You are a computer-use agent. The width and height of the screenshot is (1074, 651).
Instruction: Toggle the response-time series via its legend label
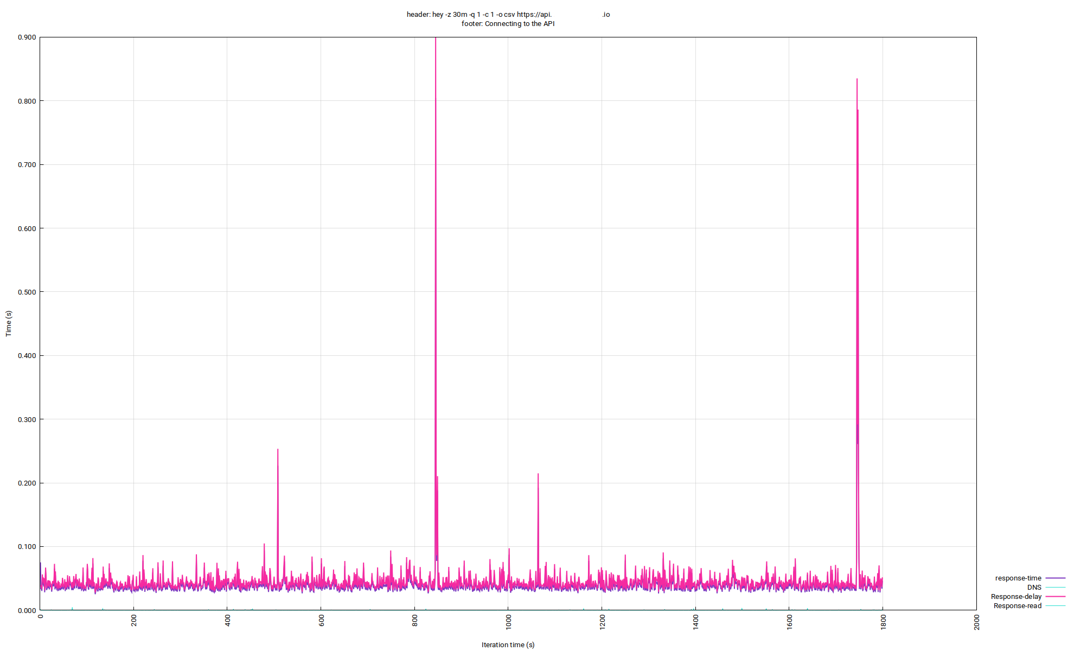(1019, 578)
